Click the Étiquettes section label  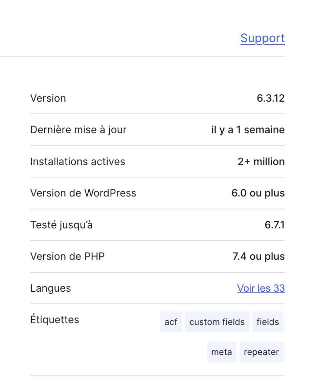tap(55, 319)
